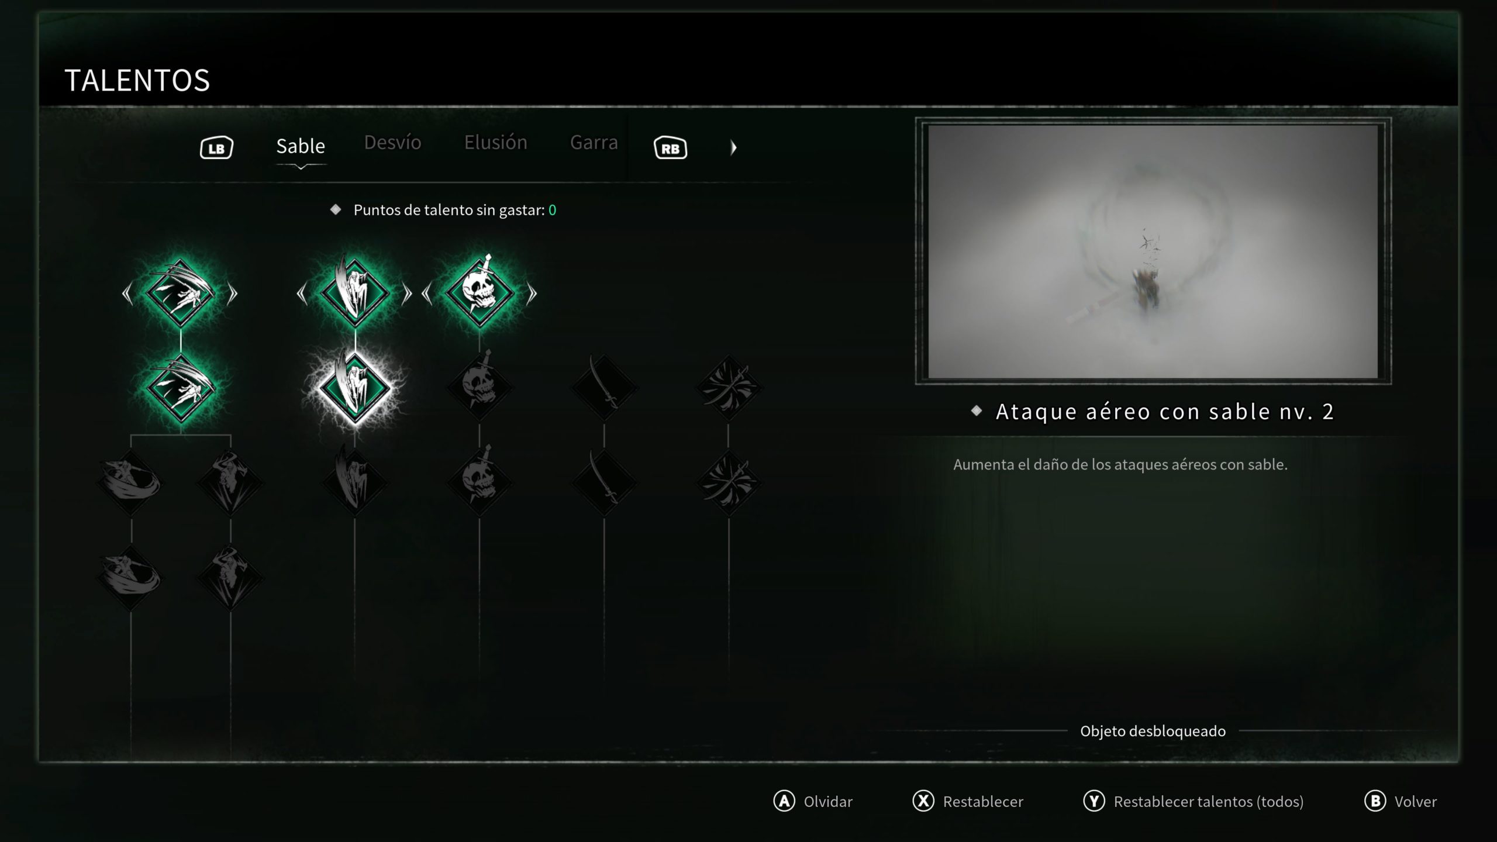Select the second-row dashing slash talent
This screenshot has height=842, width=1497.
point(180,388)
